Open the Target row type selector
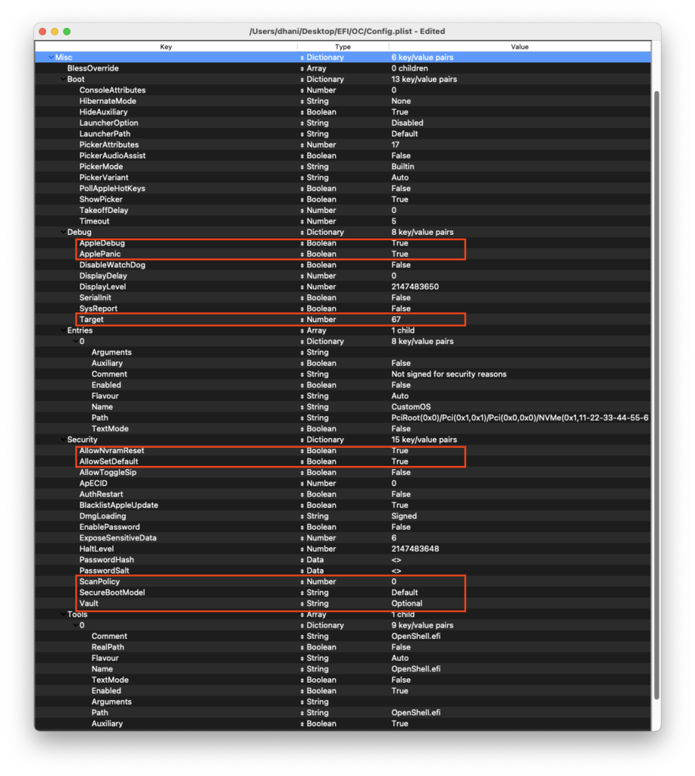 [302, 319]
